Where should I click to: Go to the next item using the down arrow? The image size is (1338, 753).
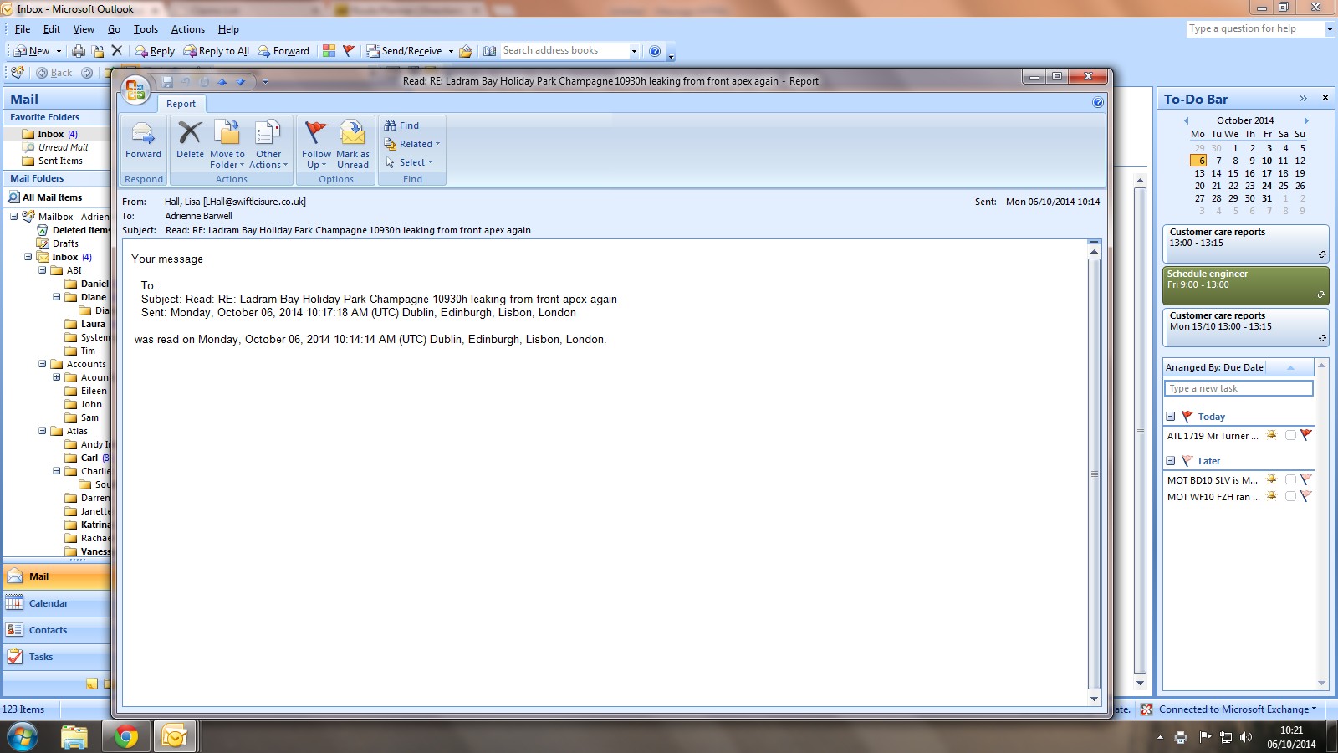pos(241,82)
